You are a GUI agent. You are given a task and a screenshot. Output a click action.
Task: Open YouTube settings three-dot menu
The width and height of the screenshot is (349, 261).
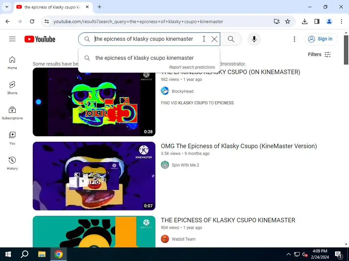294,39
